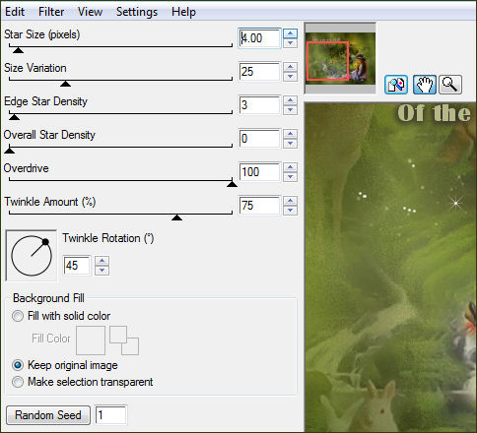This screenshot has height=433, width=477.
Task: Open the Filter menu
Action: pyautogui.click(x=51, y=12)
